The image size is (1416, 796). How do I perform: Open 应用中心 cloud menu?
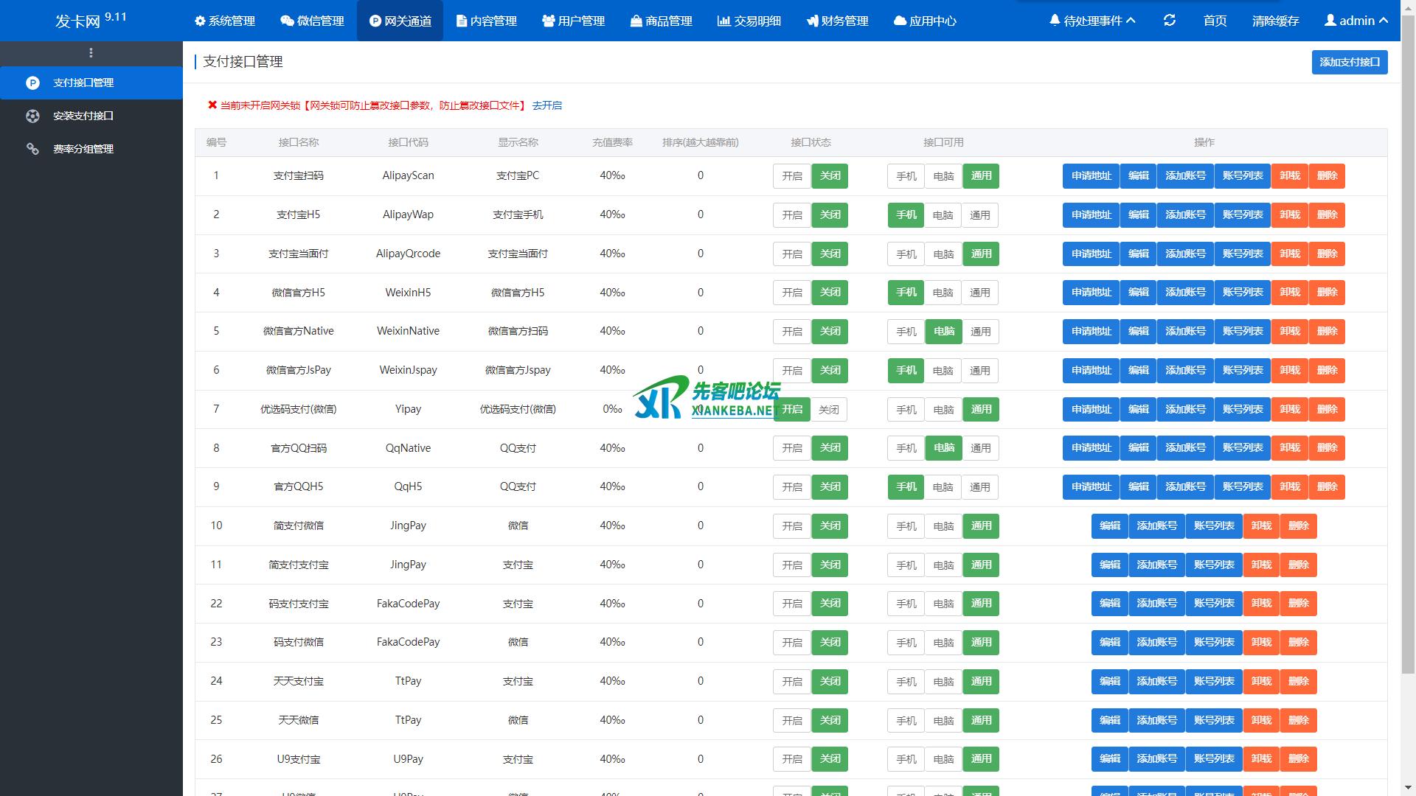(x=925, y=21)
